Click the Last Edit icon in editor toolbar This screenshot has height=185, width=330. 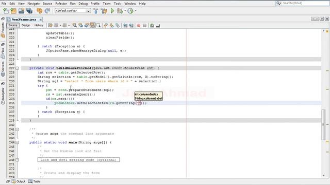tap(50, 25)
